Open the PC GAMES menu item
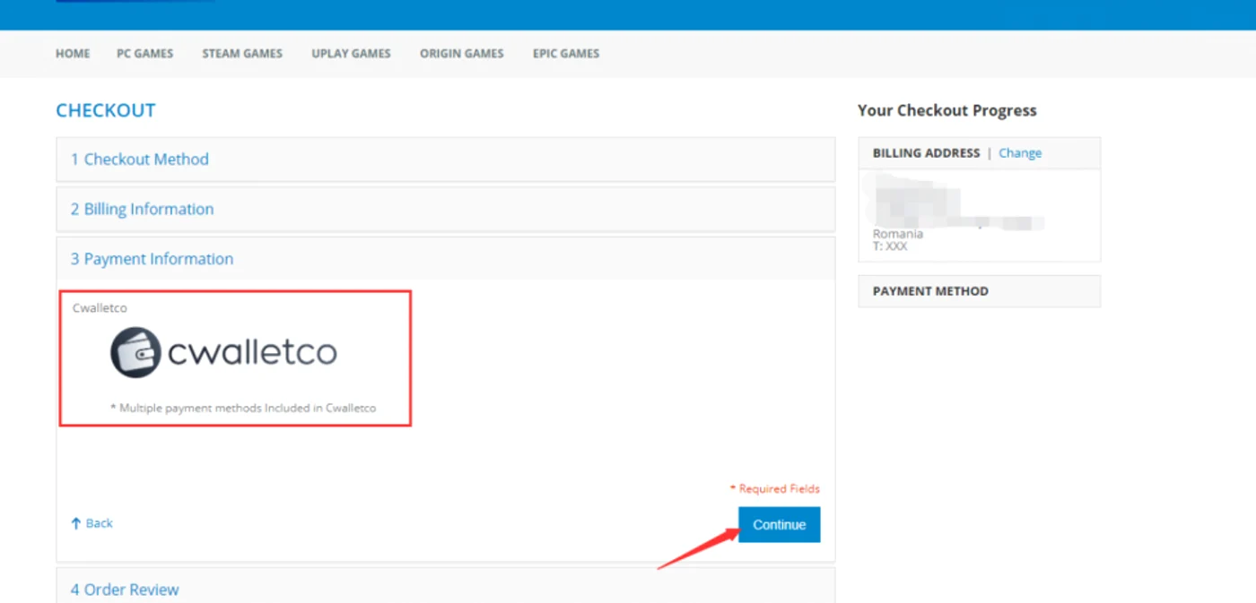 click(x=144, y=54)
